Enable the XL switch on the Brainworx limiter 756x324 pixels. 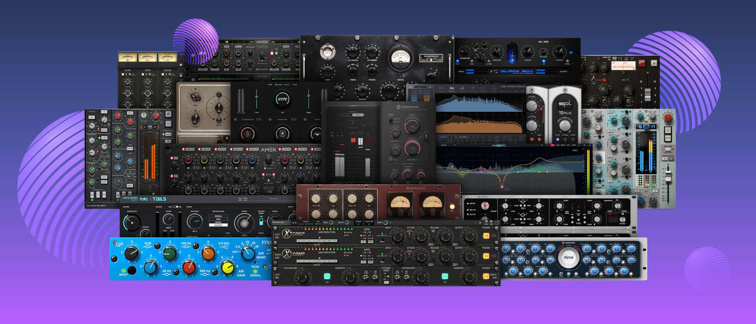[x=390, y=160]
